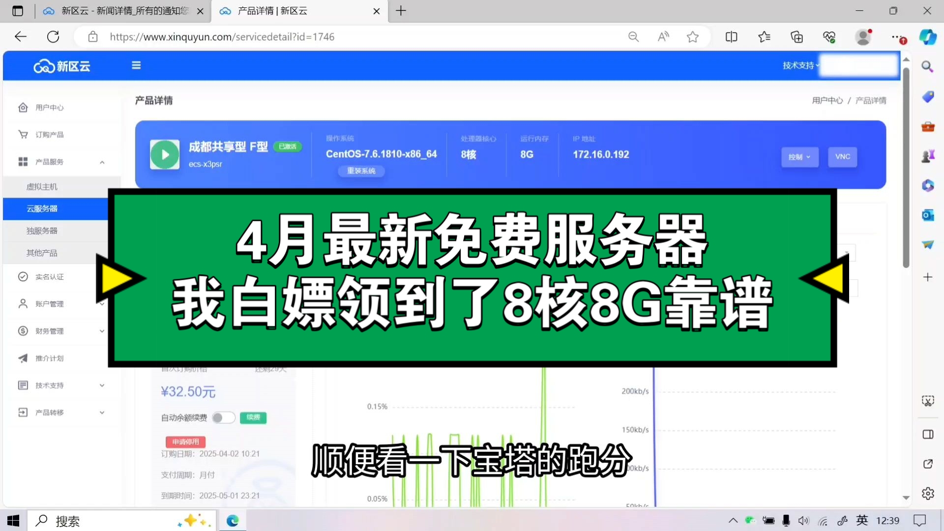Open a new browser tab
This screenshot has width=944, height=531.
tap(401, 11)
